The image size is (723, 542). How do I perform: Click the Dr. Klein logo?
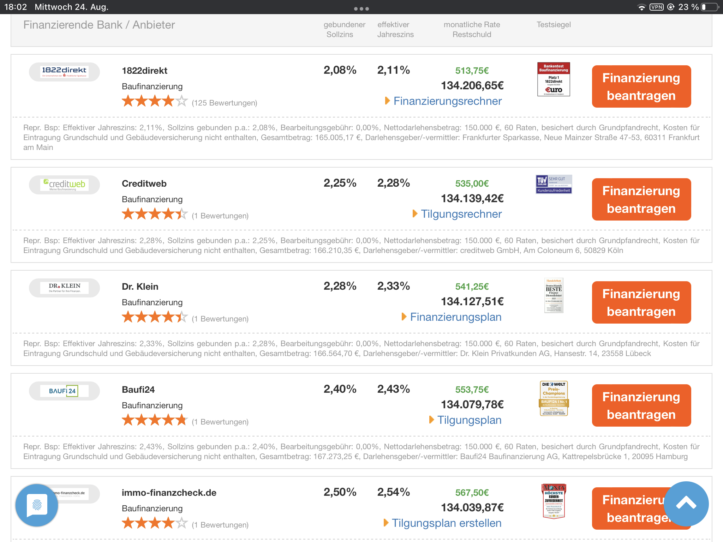click(x=64, y=288)
